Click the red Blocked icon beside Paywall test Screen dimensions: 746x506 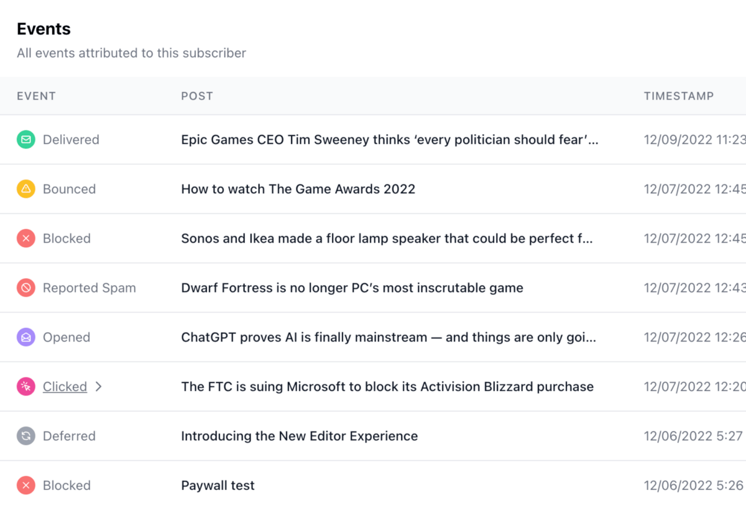tap(25, 486)
